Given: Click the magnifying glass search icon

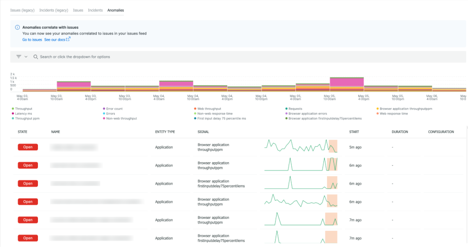Looking at the screenshot, I should [x=35, y=57].
